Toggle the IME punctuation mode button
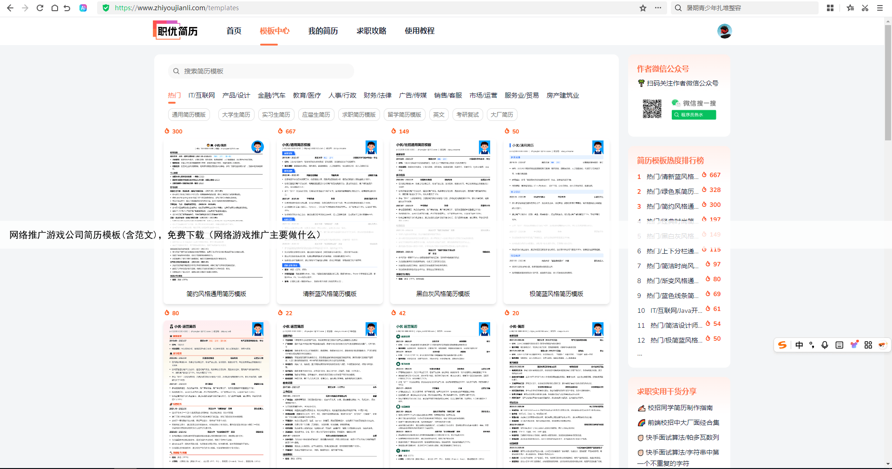The height and width of the screenshot is (469, 892). tap(812, 345)
